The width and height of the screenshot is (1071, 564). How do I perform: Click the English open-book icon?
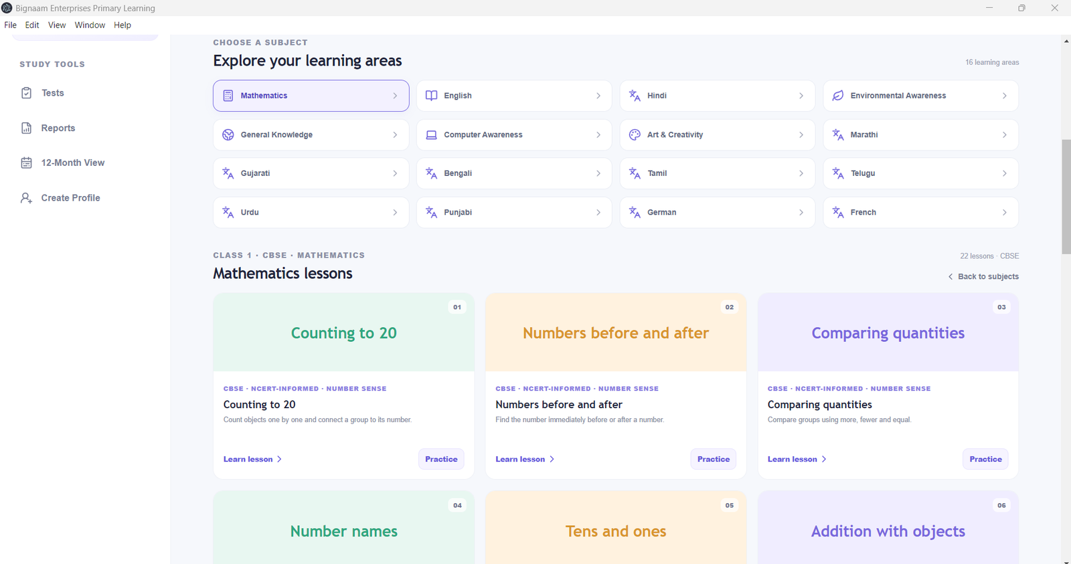click(x=432, y=96)
